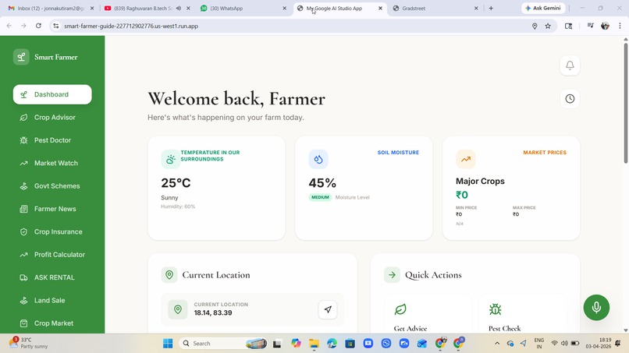Click the page vertical scrollbar
This screenshot has height=353, width=629.
tap(625, 104)
